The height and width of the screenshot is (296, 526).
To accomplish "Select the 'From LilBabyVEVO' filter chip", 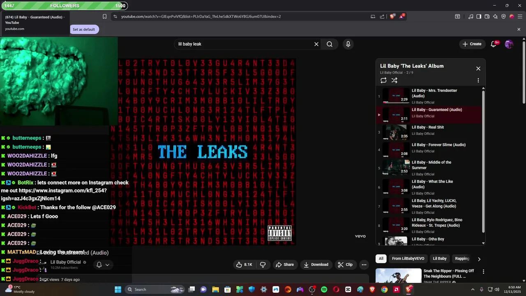I will pos(408,259).
